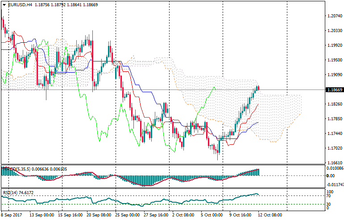
Task: Click the 8 Sep 2017 date label
Action: point(12,215)
